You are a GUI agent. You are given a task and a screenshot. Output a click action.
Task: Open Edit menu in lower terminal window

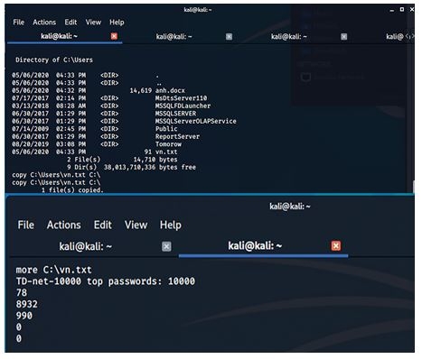pos(103,225)
